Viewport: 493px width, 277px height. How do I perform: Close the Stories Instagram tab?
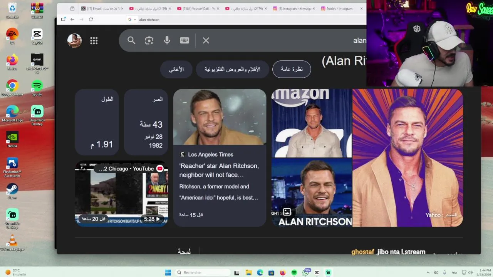click(x=362, y=8)
